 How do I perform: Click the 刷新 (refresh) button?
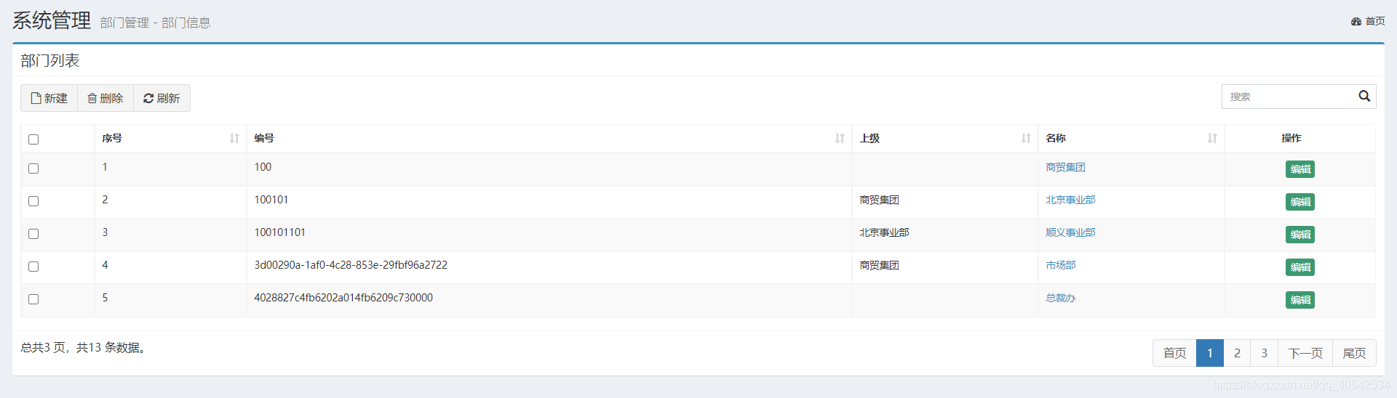162,98
